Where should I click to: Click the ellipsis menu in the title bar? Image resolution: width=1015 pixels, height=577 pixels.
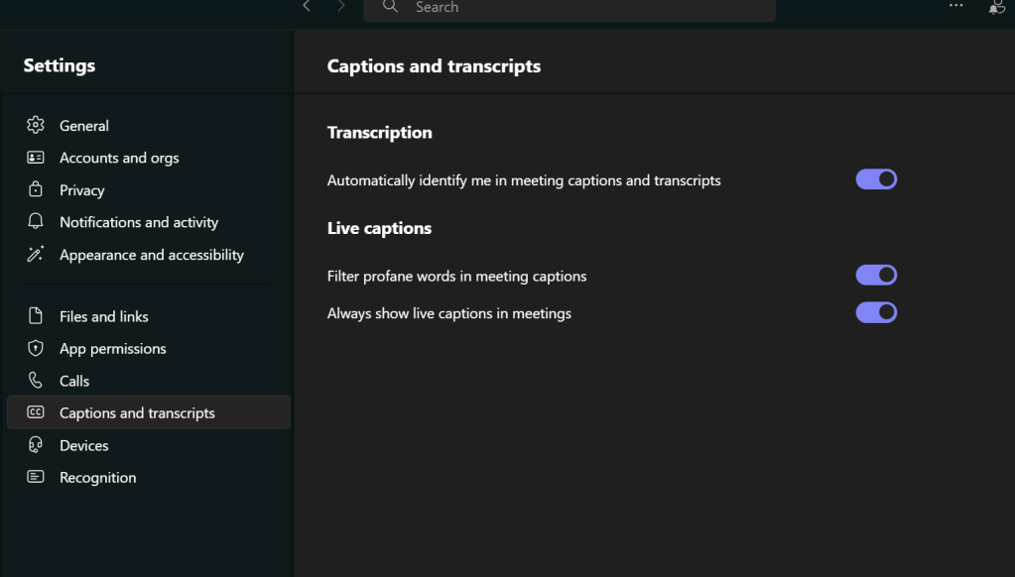pyautogui.click(x=954, y=6)
